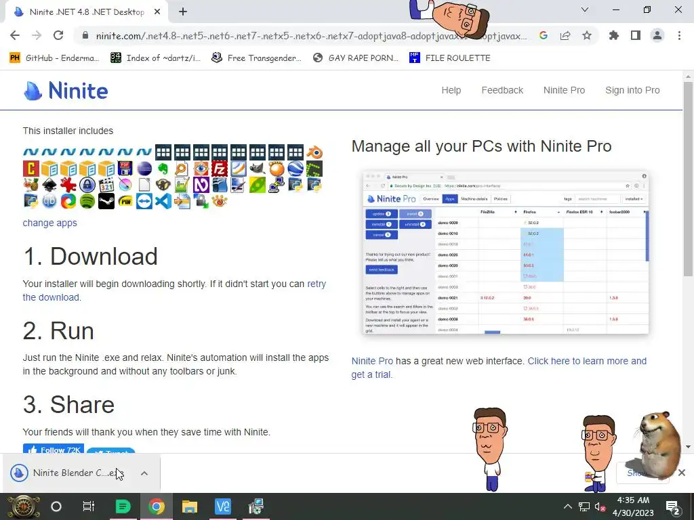Click the WinSCP padlock arrow icon
This screenshot has width=694, height=520.
click(201, 201)
